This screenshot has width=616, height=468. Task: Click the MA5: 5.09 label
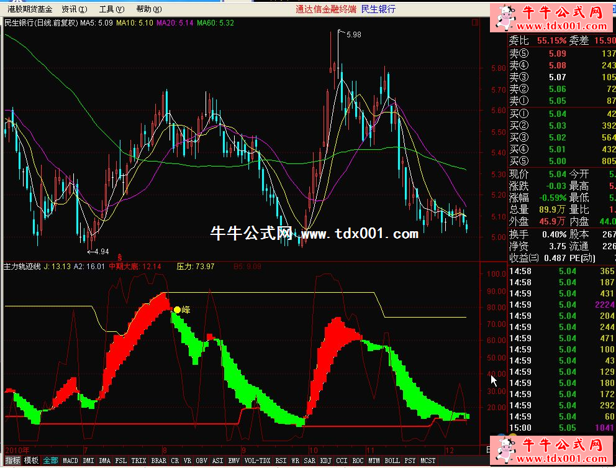point(97,23)
